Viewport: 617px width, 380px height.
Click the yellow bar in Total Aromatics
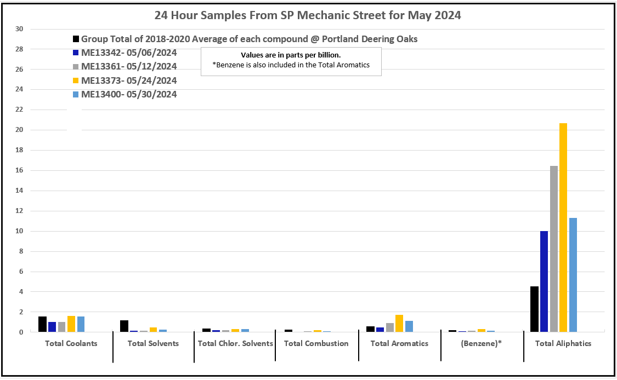399,324
